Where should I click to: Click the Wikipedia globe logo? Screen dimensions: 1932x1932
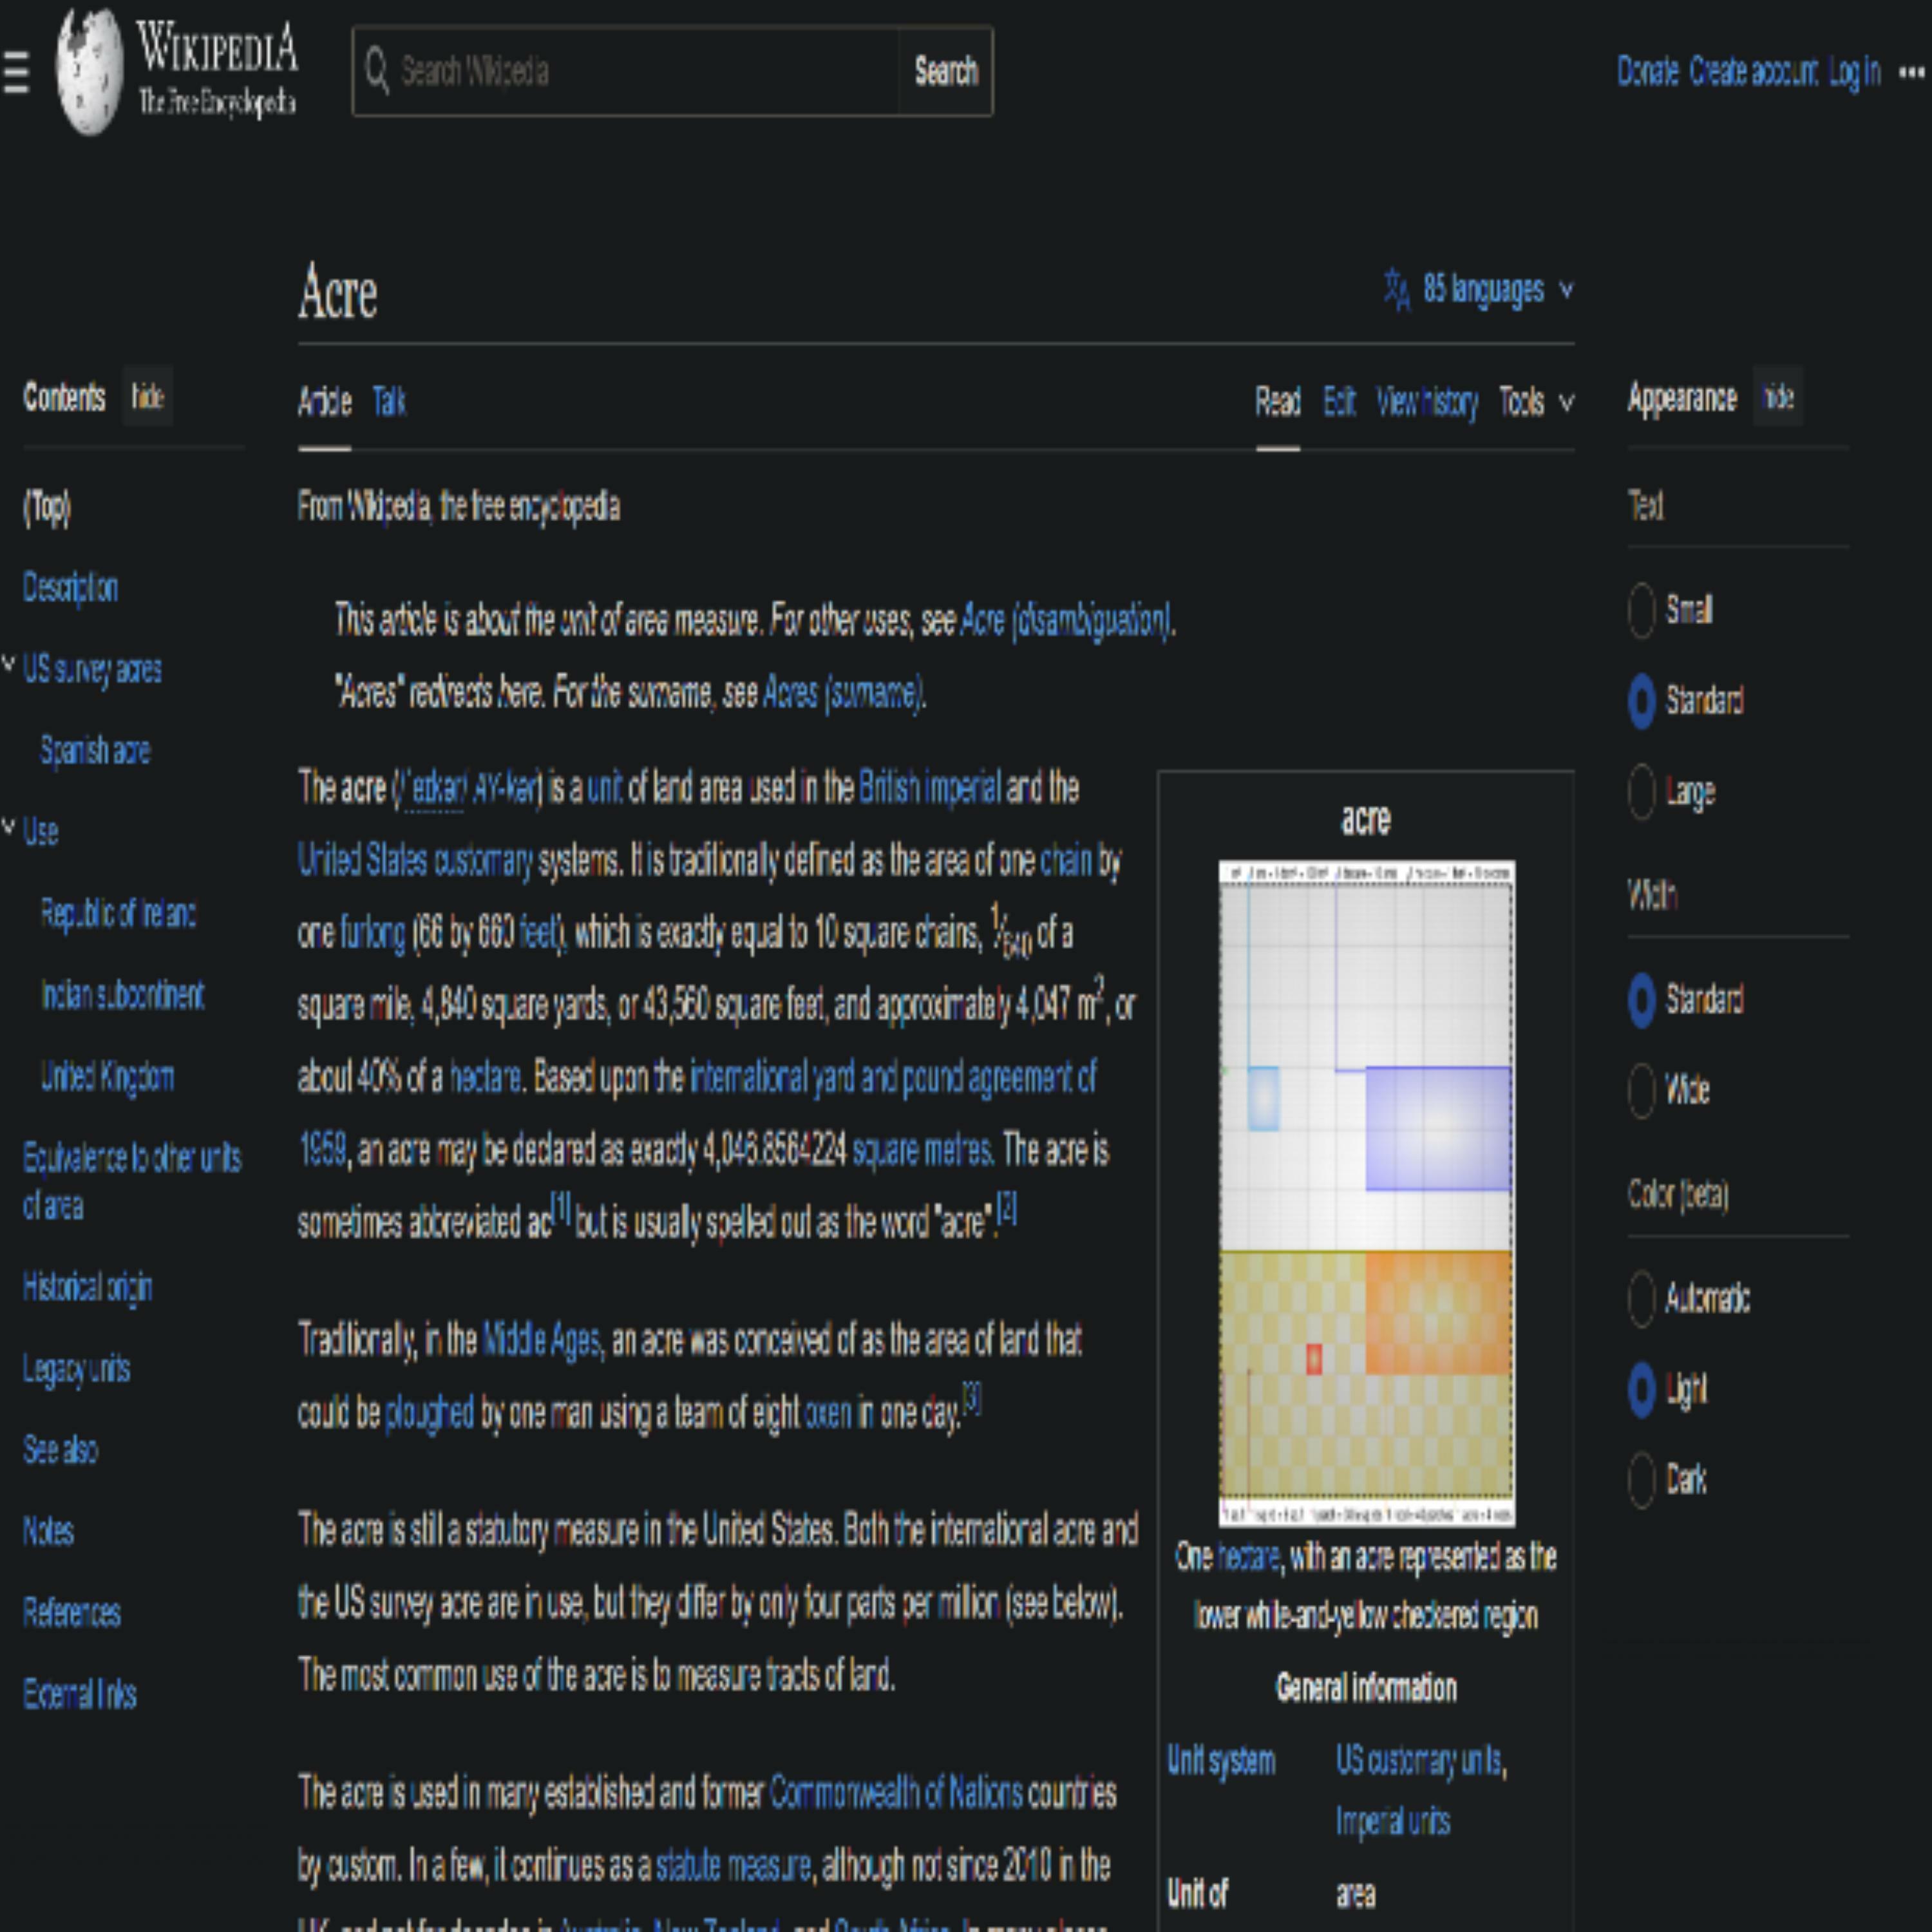[x=89, y=71]
